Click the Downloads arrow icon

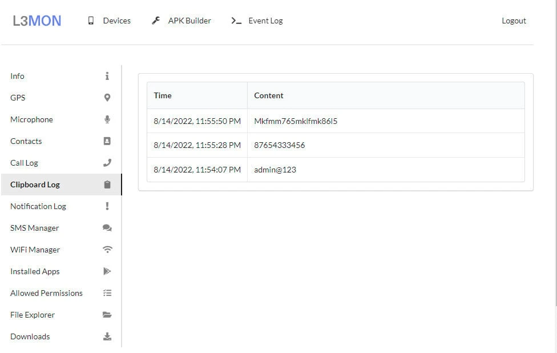coord(107,336)
